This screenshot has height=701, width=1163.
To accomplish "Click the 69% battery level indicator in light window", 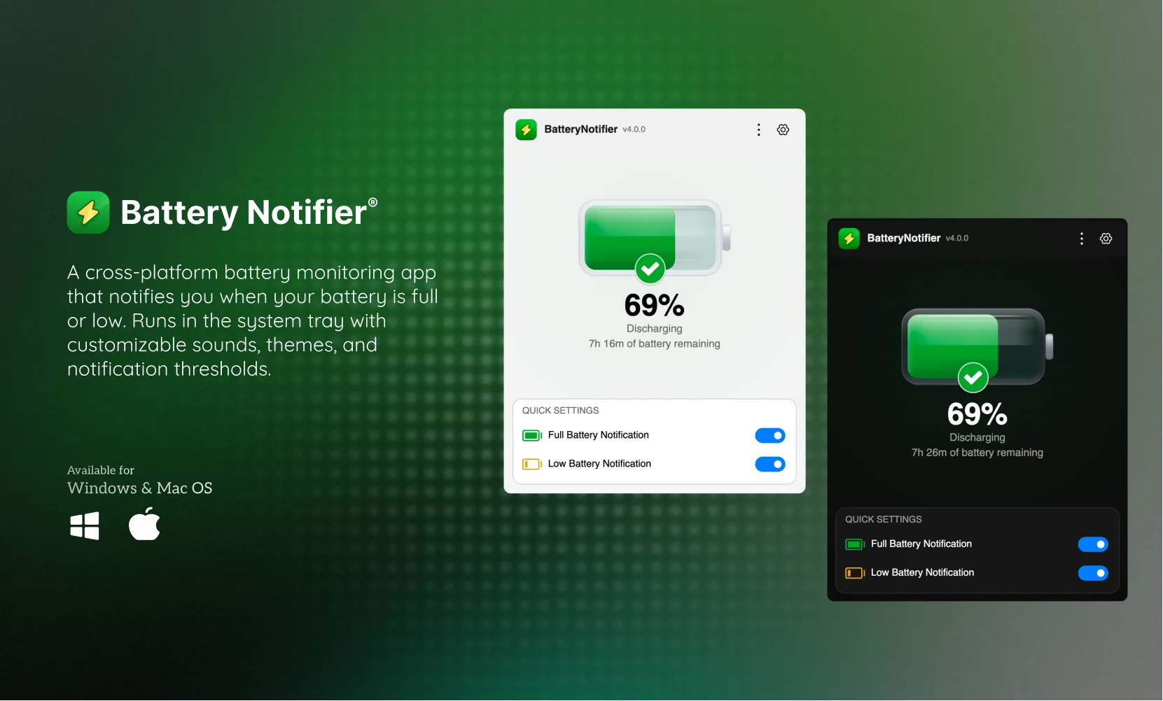I will pos(654,304).
